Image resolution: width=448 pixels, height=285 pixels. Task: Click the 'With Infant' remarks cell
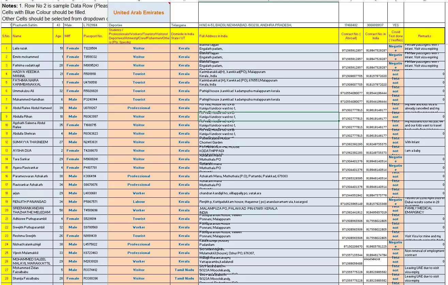coord(424,142)
